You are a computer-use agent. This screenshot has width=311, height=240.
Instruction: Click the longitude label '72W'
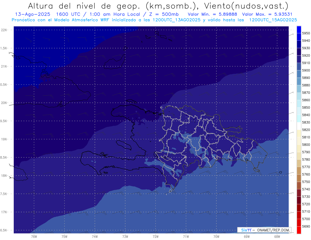click(x=155, y=236)
